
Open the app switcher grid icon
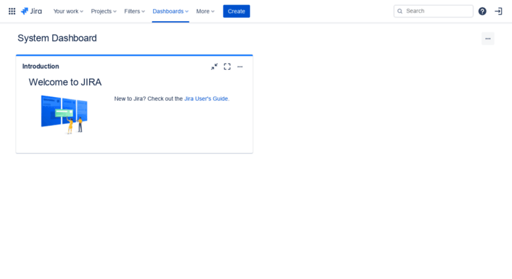coord(12,11)
